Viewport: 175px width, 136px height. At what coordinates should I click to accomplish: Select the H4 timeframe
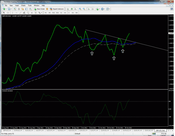(65, 13)
